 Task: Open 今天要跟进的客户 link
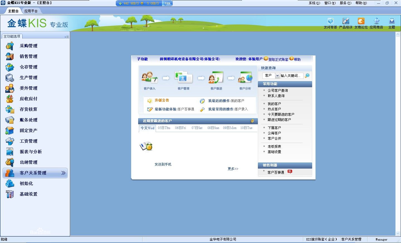click(x=281, y=115)
